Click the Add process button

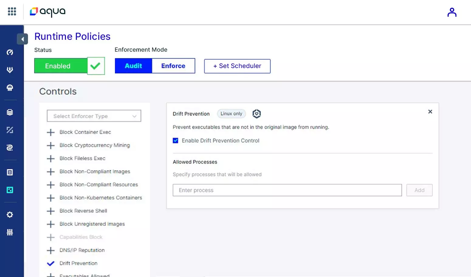[419, 190]
